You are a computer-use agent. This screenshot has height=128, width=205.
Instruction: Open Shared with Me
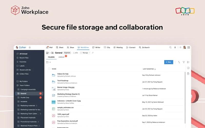pyautogui.click(x=24, y=70)
